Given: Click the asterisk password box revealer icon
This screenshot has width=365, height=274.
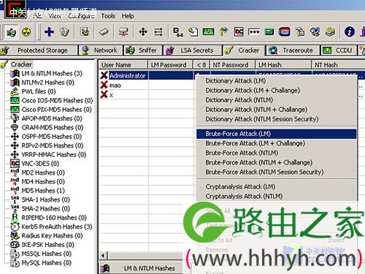Looking at the screenshot, I should (254, 32).
